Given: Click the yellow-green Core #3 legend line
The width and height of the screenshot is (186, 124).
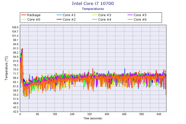Looking at the screenshot, I should pyautogui.click(x=95, y=15).
